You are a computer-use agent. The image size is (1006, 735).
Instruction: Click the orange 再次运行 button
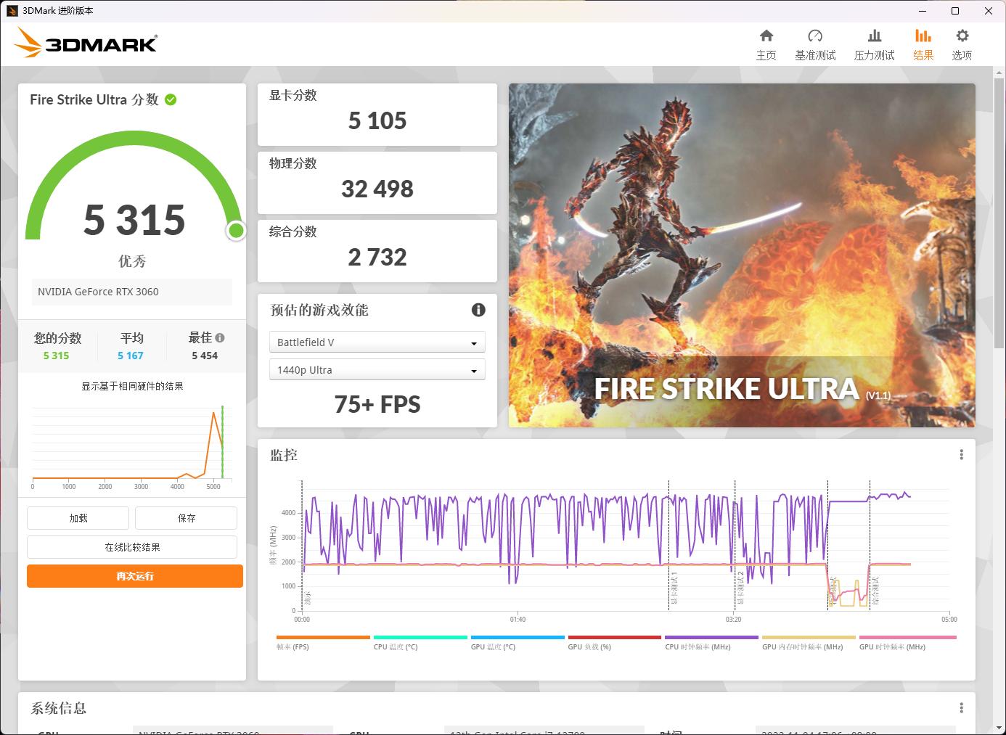point(134,575)
